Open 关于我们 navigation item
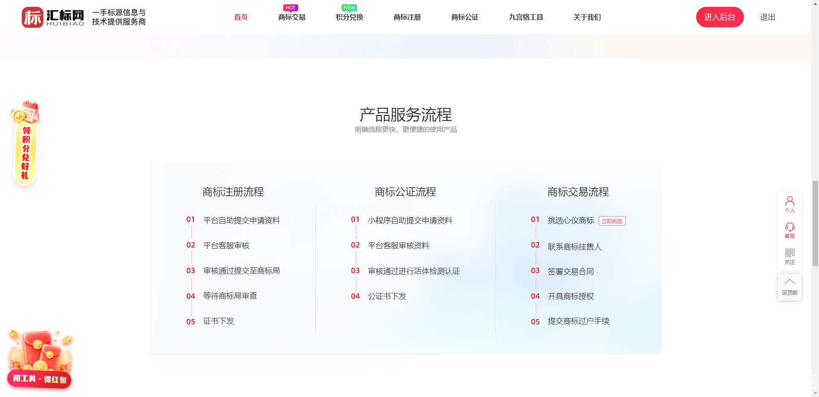This screenshot has width=819, height=397. [587, 17]
